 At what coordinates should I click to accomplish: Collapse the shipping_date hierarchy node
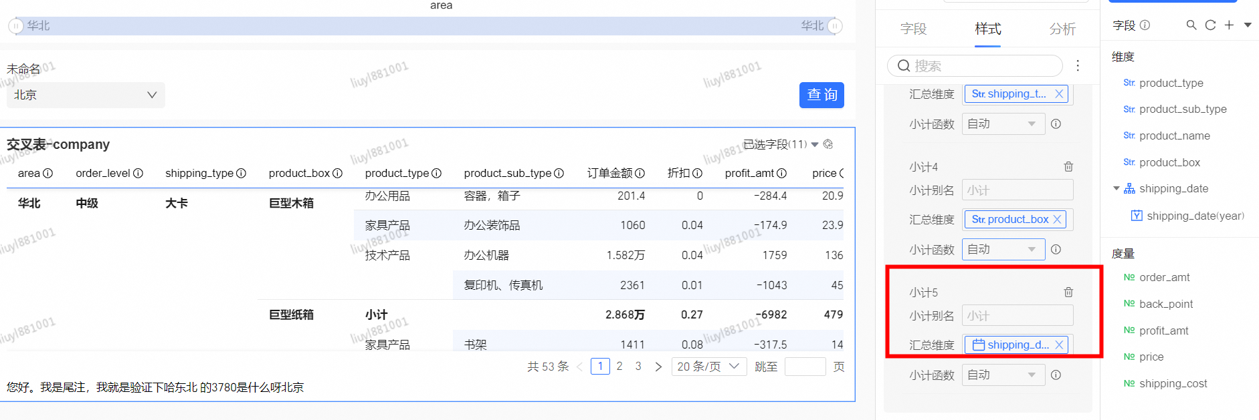1116,188
